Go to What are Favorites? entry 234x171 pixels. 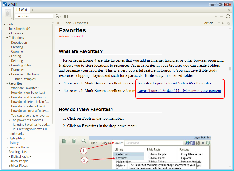click(x=25, y=88)
